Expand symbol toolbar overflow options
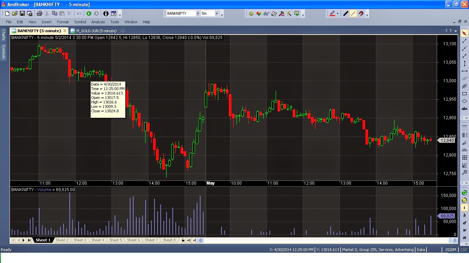 [x=222, y=14]
